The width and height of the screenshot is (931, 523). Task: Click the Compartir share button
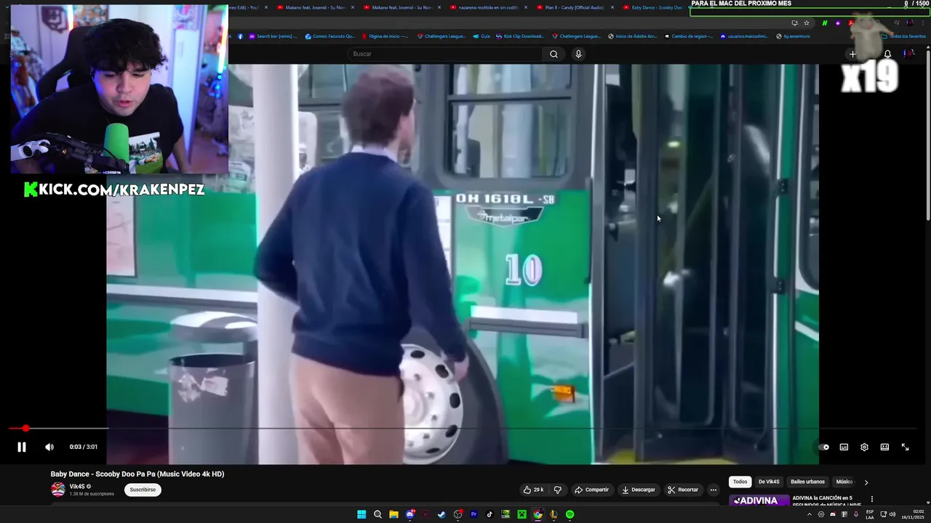[x=591, y=490]
